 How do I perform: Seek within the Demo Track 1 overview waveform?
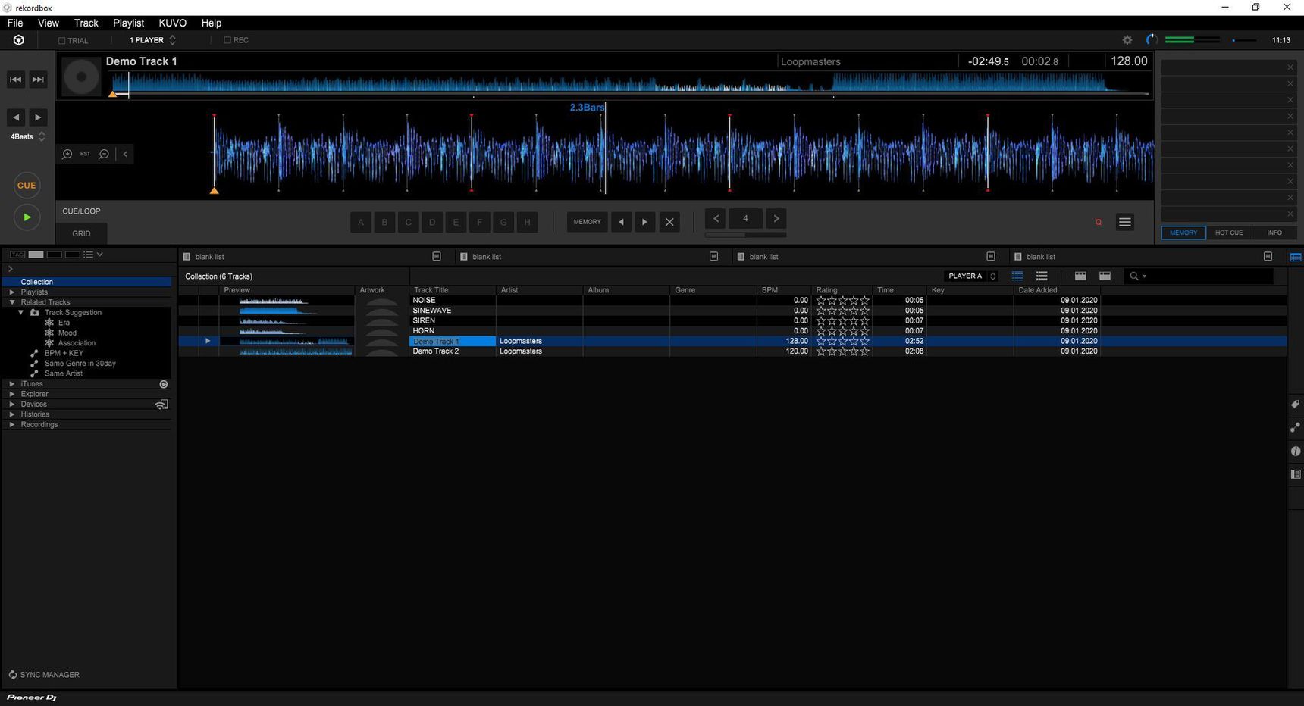point(630,83)
